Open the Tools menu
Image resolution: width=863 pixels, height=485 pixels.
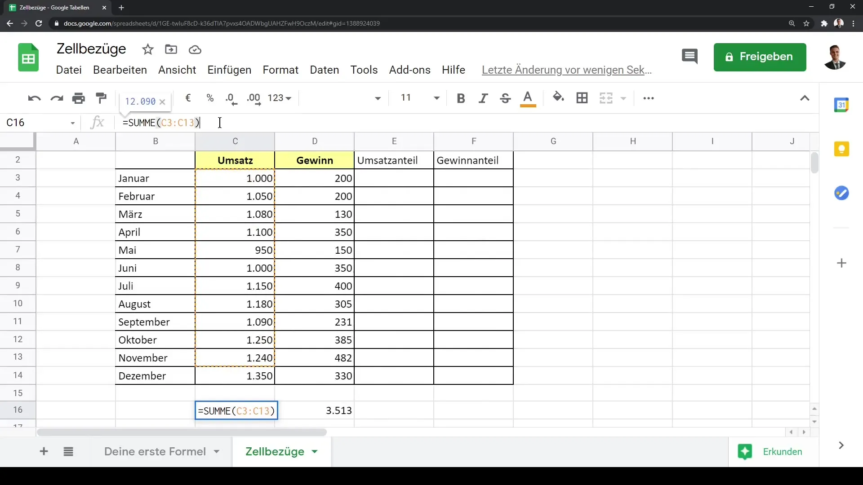point(364,70)
